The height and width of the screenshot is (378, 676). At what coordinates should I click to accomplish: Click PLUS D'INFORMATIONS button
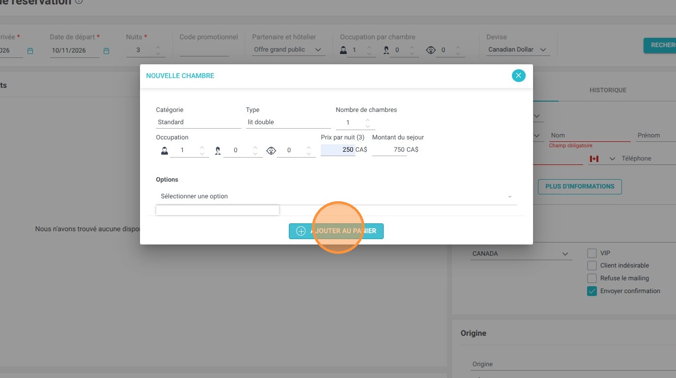pos(580,187)
